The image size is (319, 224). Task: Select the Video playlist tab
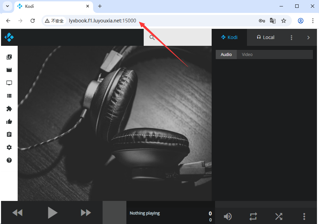pos(247,55)
